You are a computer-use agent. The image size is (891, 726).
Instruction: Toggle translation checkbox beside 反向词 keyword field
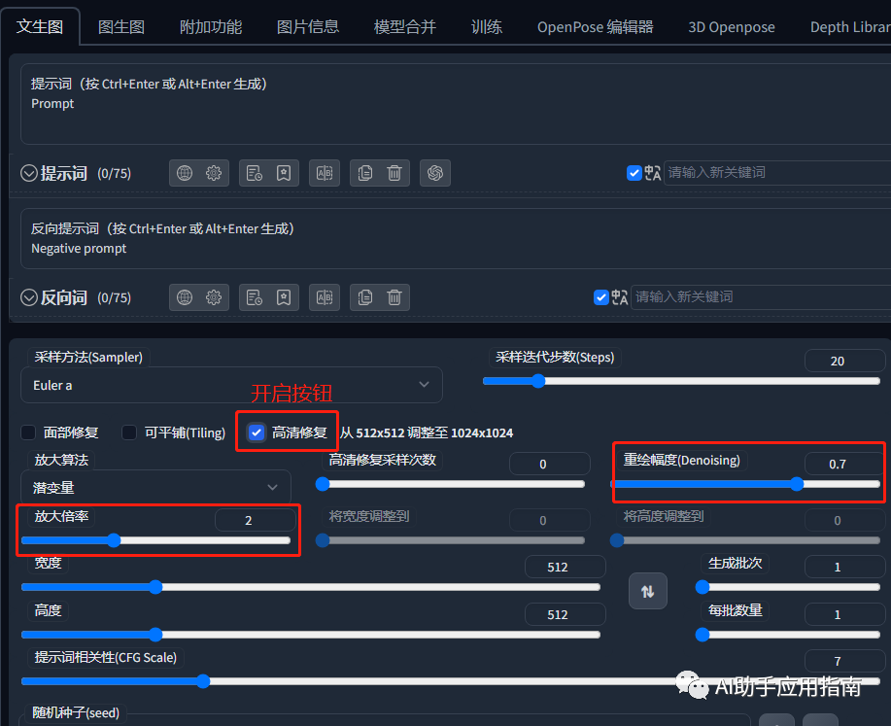point(601,297)
